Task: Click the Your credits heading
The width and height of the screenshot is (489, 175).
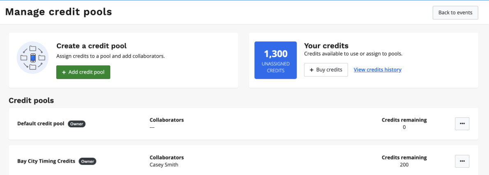Action: coord(326,46)
